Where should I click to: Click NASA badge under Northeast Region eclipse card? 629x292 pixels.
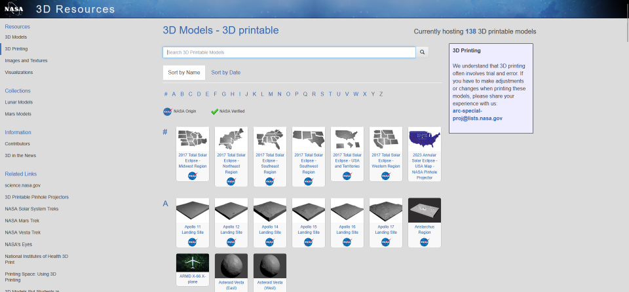click(x=231, y=181)
